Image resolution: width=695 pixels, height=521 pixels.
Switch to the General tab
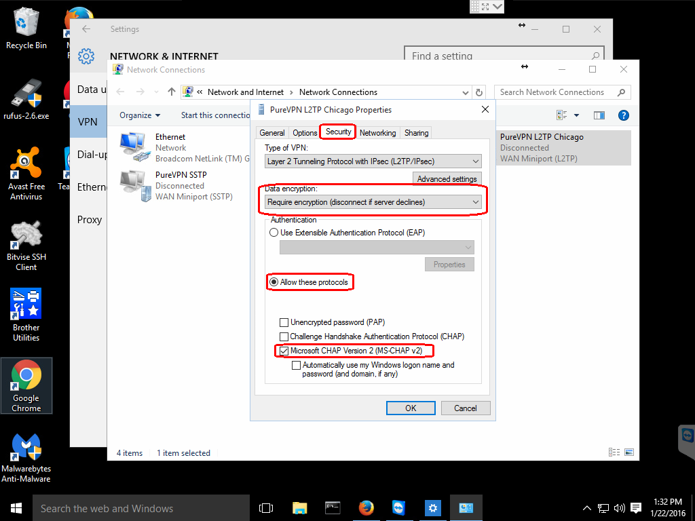[x=271, y=133]
